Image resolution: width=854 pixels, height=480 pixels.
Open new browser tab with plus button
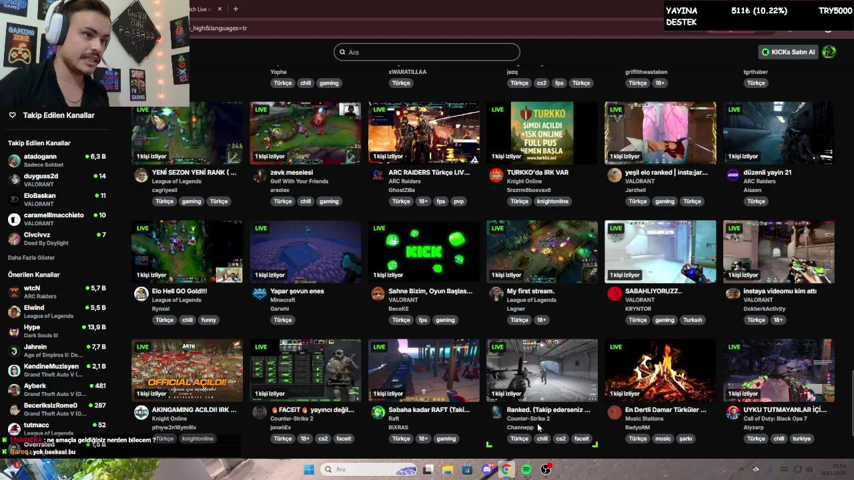click(236, 9)
